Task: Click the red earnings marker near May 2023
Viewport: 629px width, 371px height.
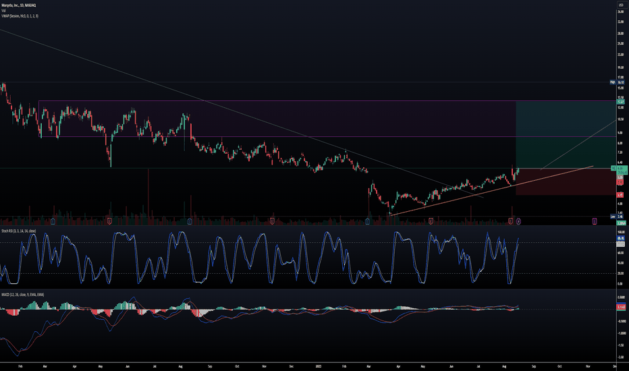Action: [x=431, y=221]
